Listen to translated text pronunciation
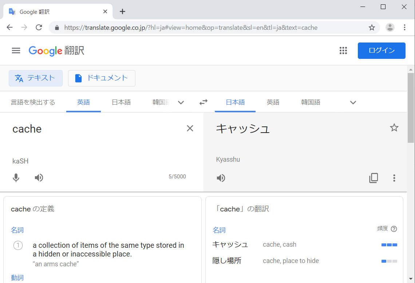415x283 pixels. tap(221, 178)
